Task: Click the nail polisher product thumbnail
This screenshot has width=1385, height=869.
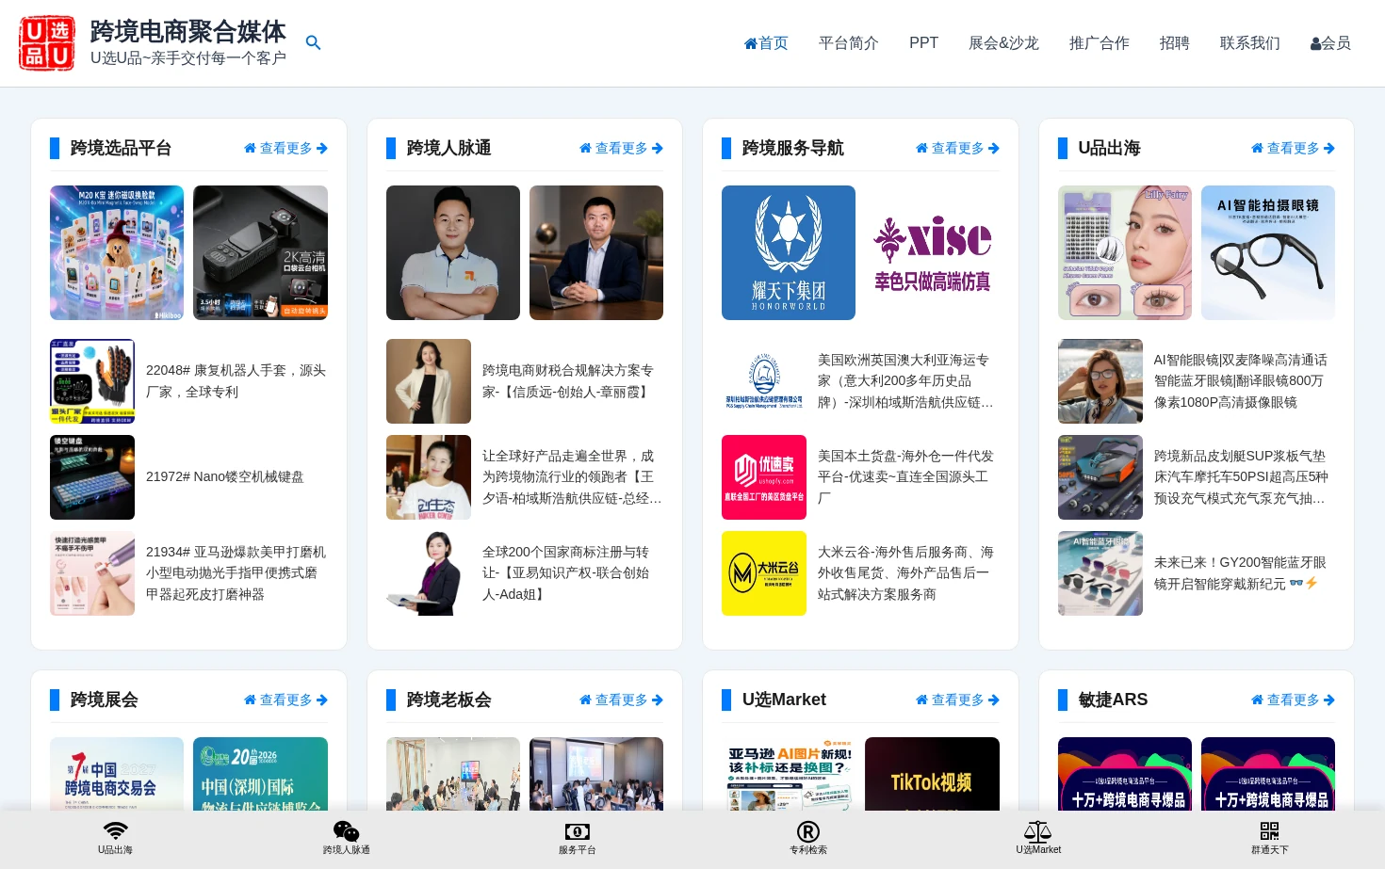Action: tap(92, 573)
